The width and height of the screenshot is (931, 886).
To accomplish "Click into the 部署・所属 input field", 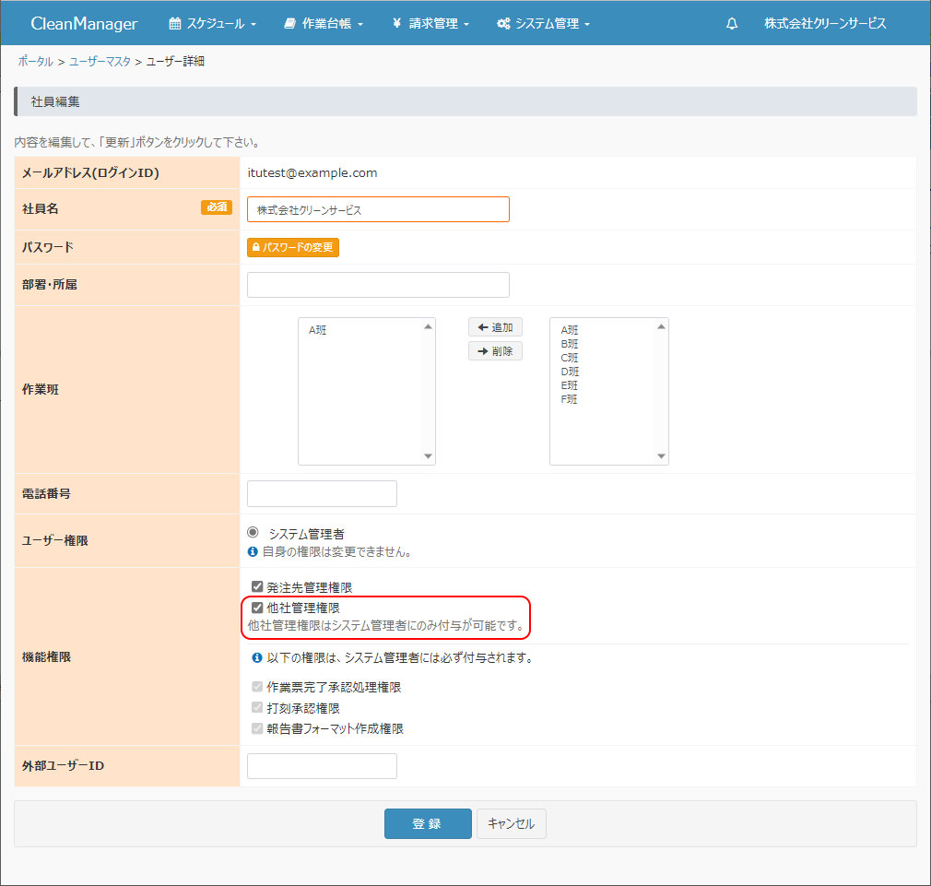I will click(x=378, y=285).
